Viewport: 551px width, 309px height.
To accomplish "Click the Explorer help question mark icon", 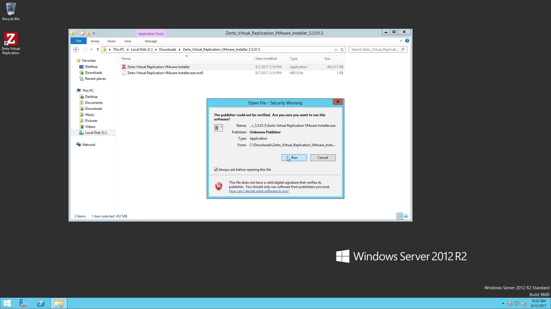I will (407, 41).
